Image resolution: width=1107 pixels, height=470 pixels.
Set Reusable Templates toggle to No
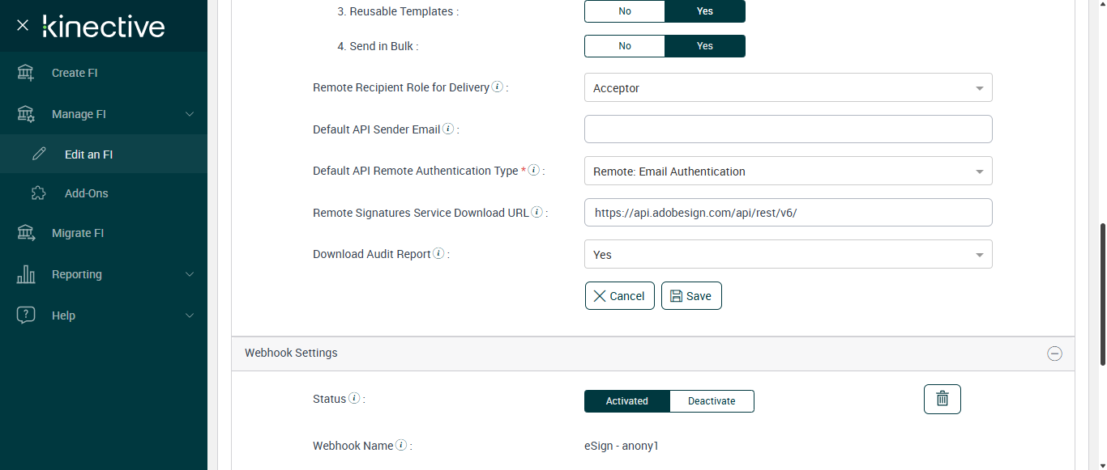click(625, 11)
